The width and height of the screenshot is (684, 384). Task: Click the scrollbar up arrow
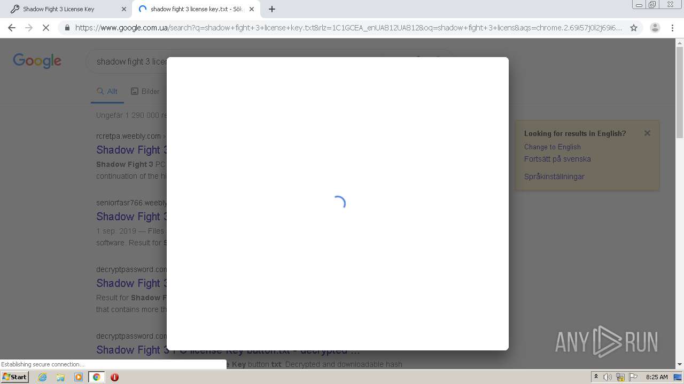click(680, 43)
